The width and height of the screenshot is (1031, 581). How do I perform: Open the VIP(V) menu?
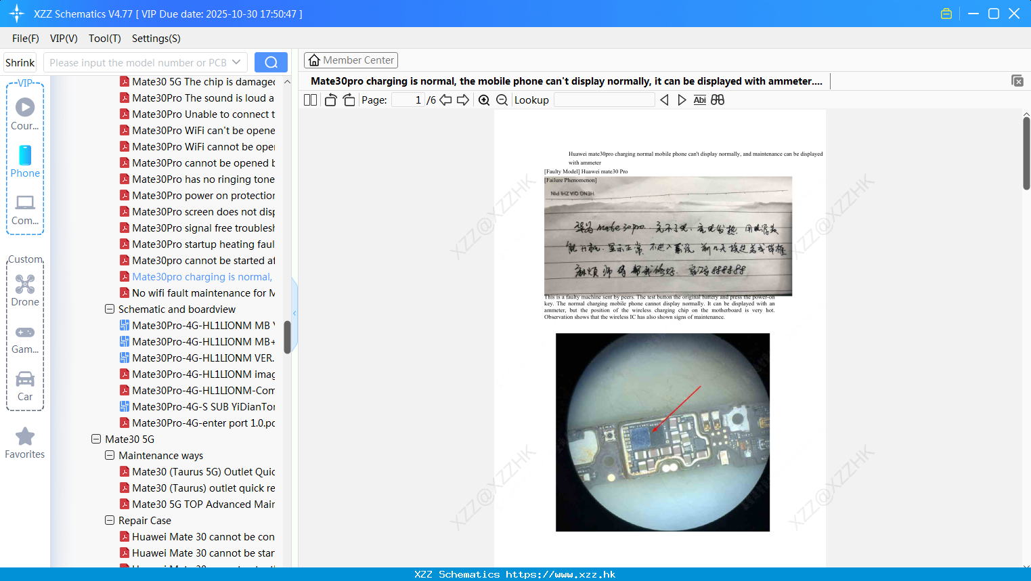pos(64,38)
